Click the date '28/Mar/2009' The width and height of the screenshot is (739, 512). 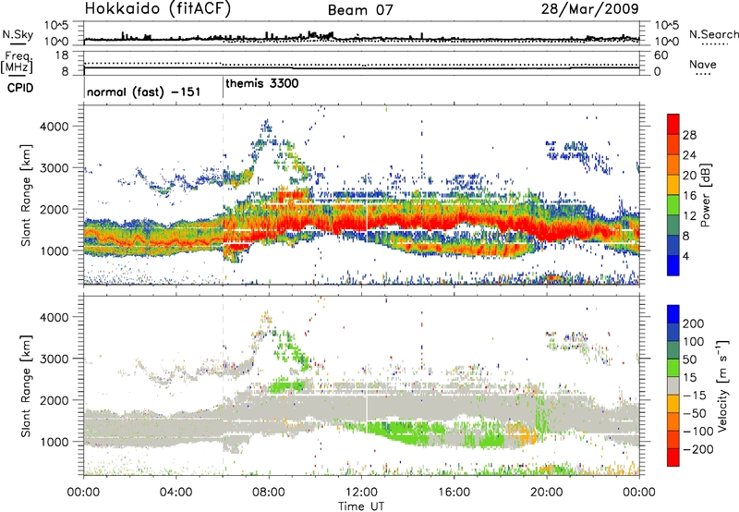click(x=589, y=9)
